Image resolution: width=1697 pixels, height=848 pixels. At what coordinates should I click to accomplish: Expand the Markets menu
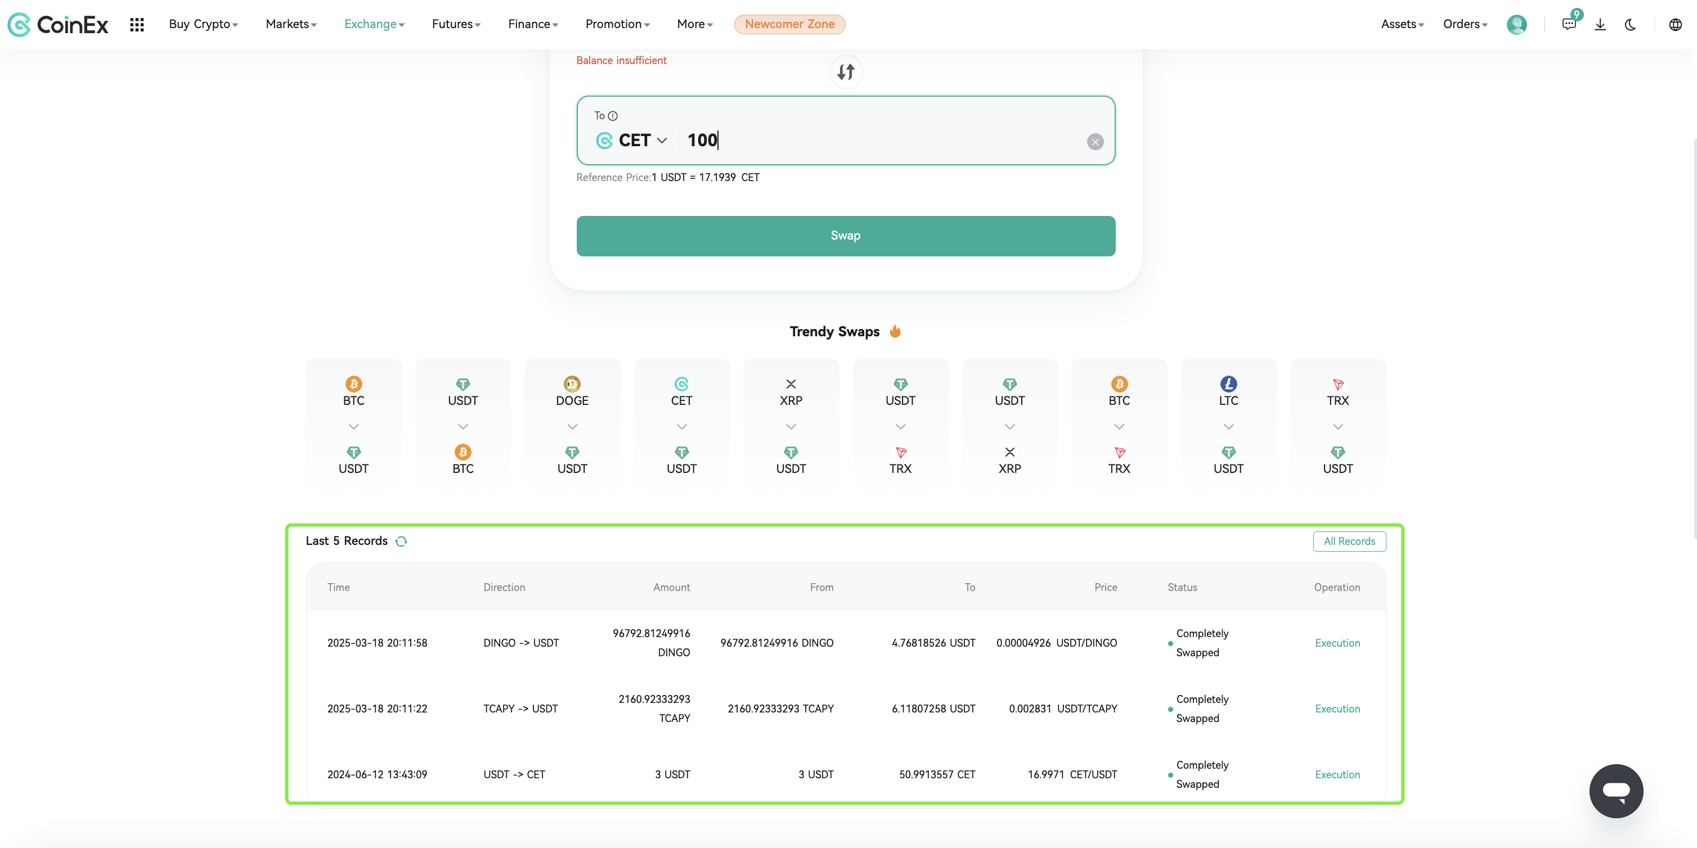tap(291, 24)
